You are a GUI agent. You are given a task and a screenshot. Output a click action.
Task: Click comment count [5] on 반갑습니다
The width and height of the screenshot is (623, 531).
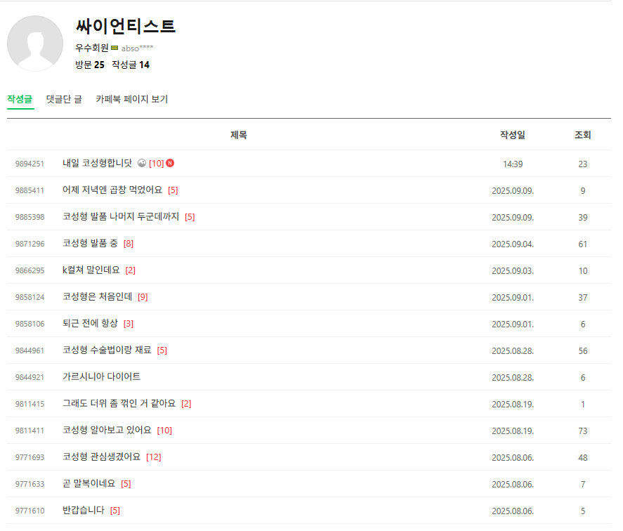(114, 511)
